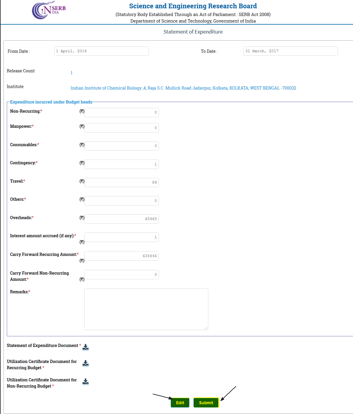Click the Department of Science and Technology text

193,21
